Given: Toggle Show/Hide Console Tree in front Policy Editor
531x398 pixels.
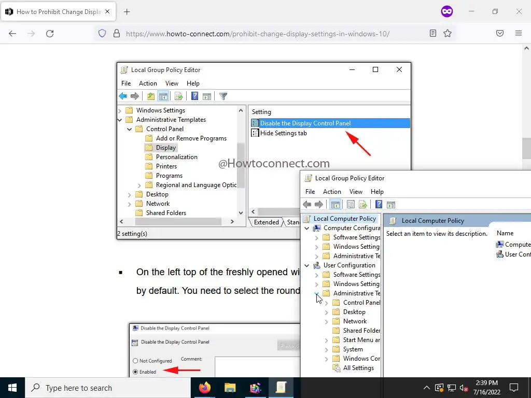Looking at the screenshot, I should click(x=336, y=204).
